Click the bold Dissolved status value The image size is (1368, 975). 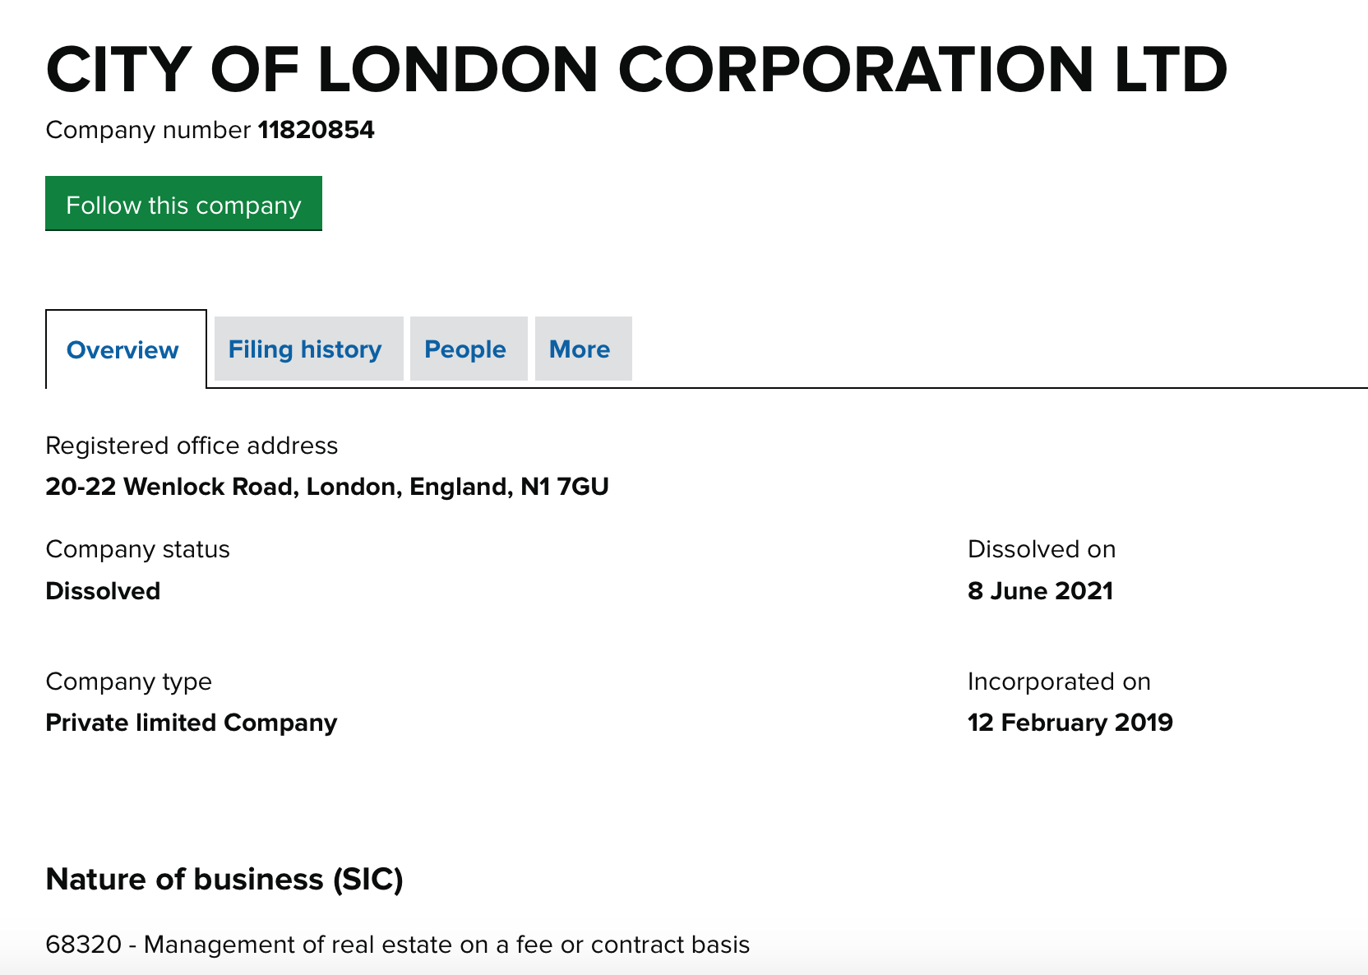click(103, 591)
